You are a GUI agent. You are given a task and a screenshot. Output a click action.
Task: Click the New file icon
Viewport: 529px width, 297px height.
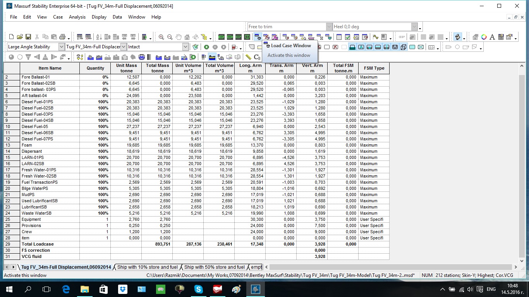[x=11, y=37]
